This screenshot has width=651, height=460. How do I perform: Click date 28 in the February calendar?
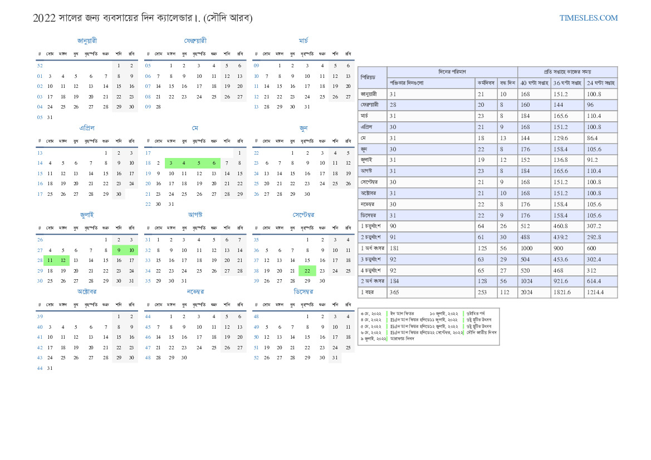coord(158,107)
